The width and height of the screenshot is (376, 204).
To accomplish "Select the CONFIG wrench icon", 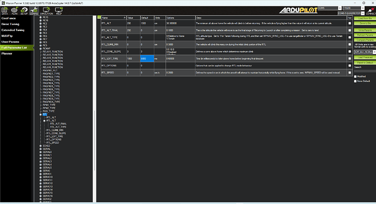I will click(x=34, y=11).
